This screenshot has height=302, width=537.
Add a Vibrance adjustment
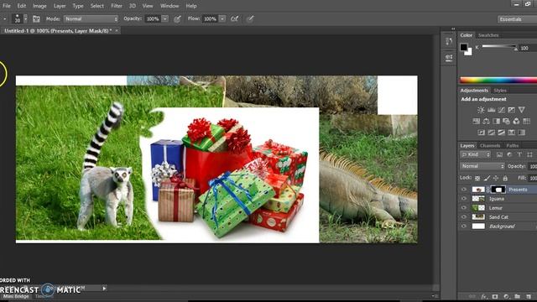(521, 110)
